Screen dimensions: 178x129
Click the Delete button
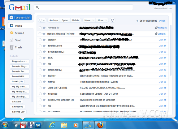point(76,20)
